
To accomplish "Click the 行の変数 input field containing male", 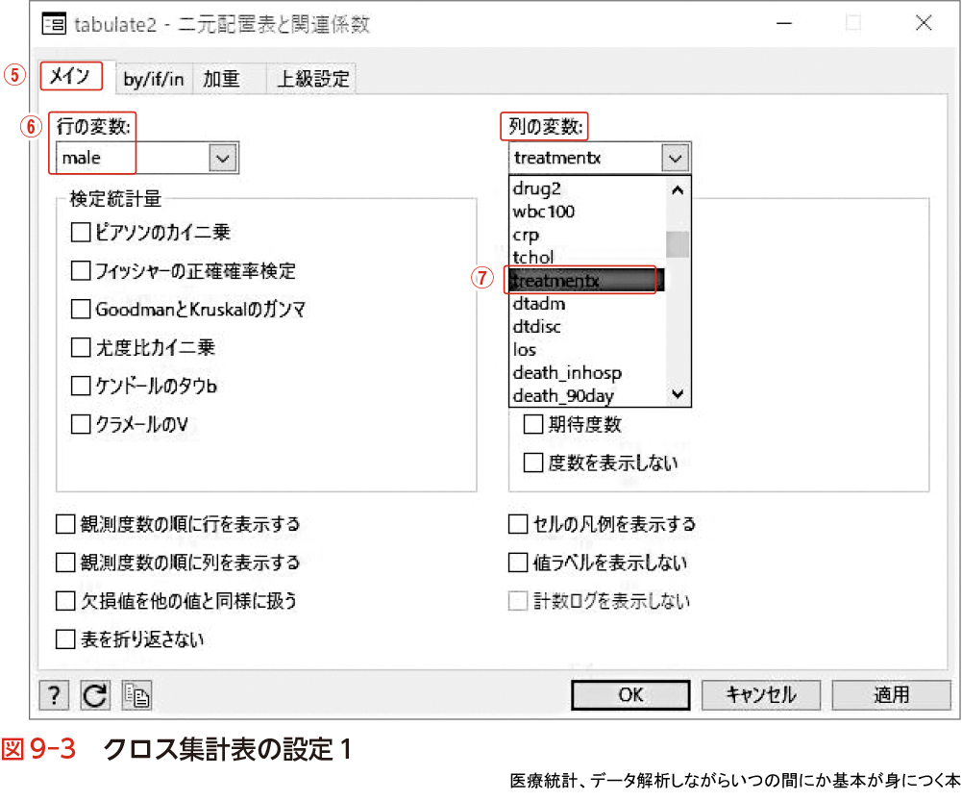I will [130, 158].
